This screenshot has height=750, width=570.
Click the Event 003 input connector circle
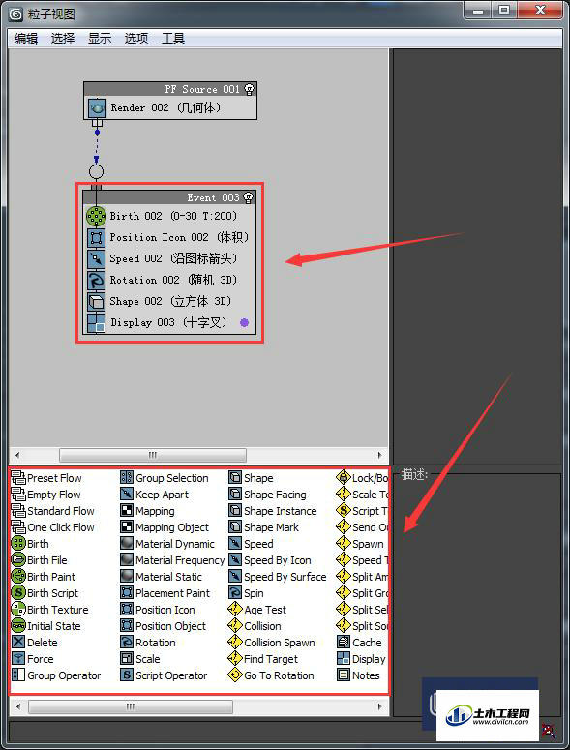(x=96, y=171)
